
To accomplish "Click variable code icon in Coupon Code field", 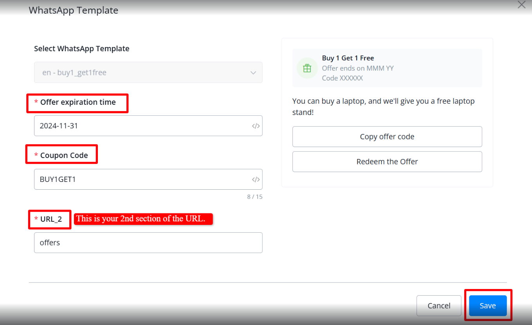I will (x=256, y=180).
